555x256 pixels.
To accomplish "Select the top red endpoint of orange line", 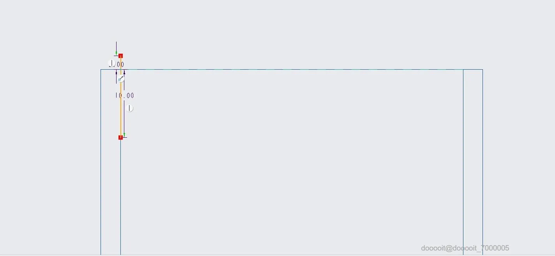I will coord(121,56).
